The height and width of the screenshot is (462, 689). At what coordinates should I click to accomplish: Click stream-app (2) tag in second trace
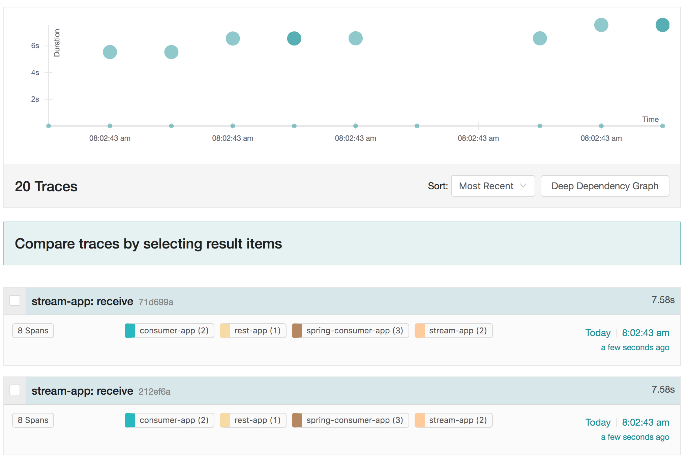coord(453,420)
